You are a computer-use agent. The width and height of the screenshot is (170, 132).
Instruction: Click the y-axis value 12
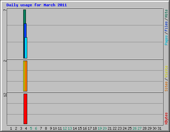pyautogui.click(x=5, y=95)
